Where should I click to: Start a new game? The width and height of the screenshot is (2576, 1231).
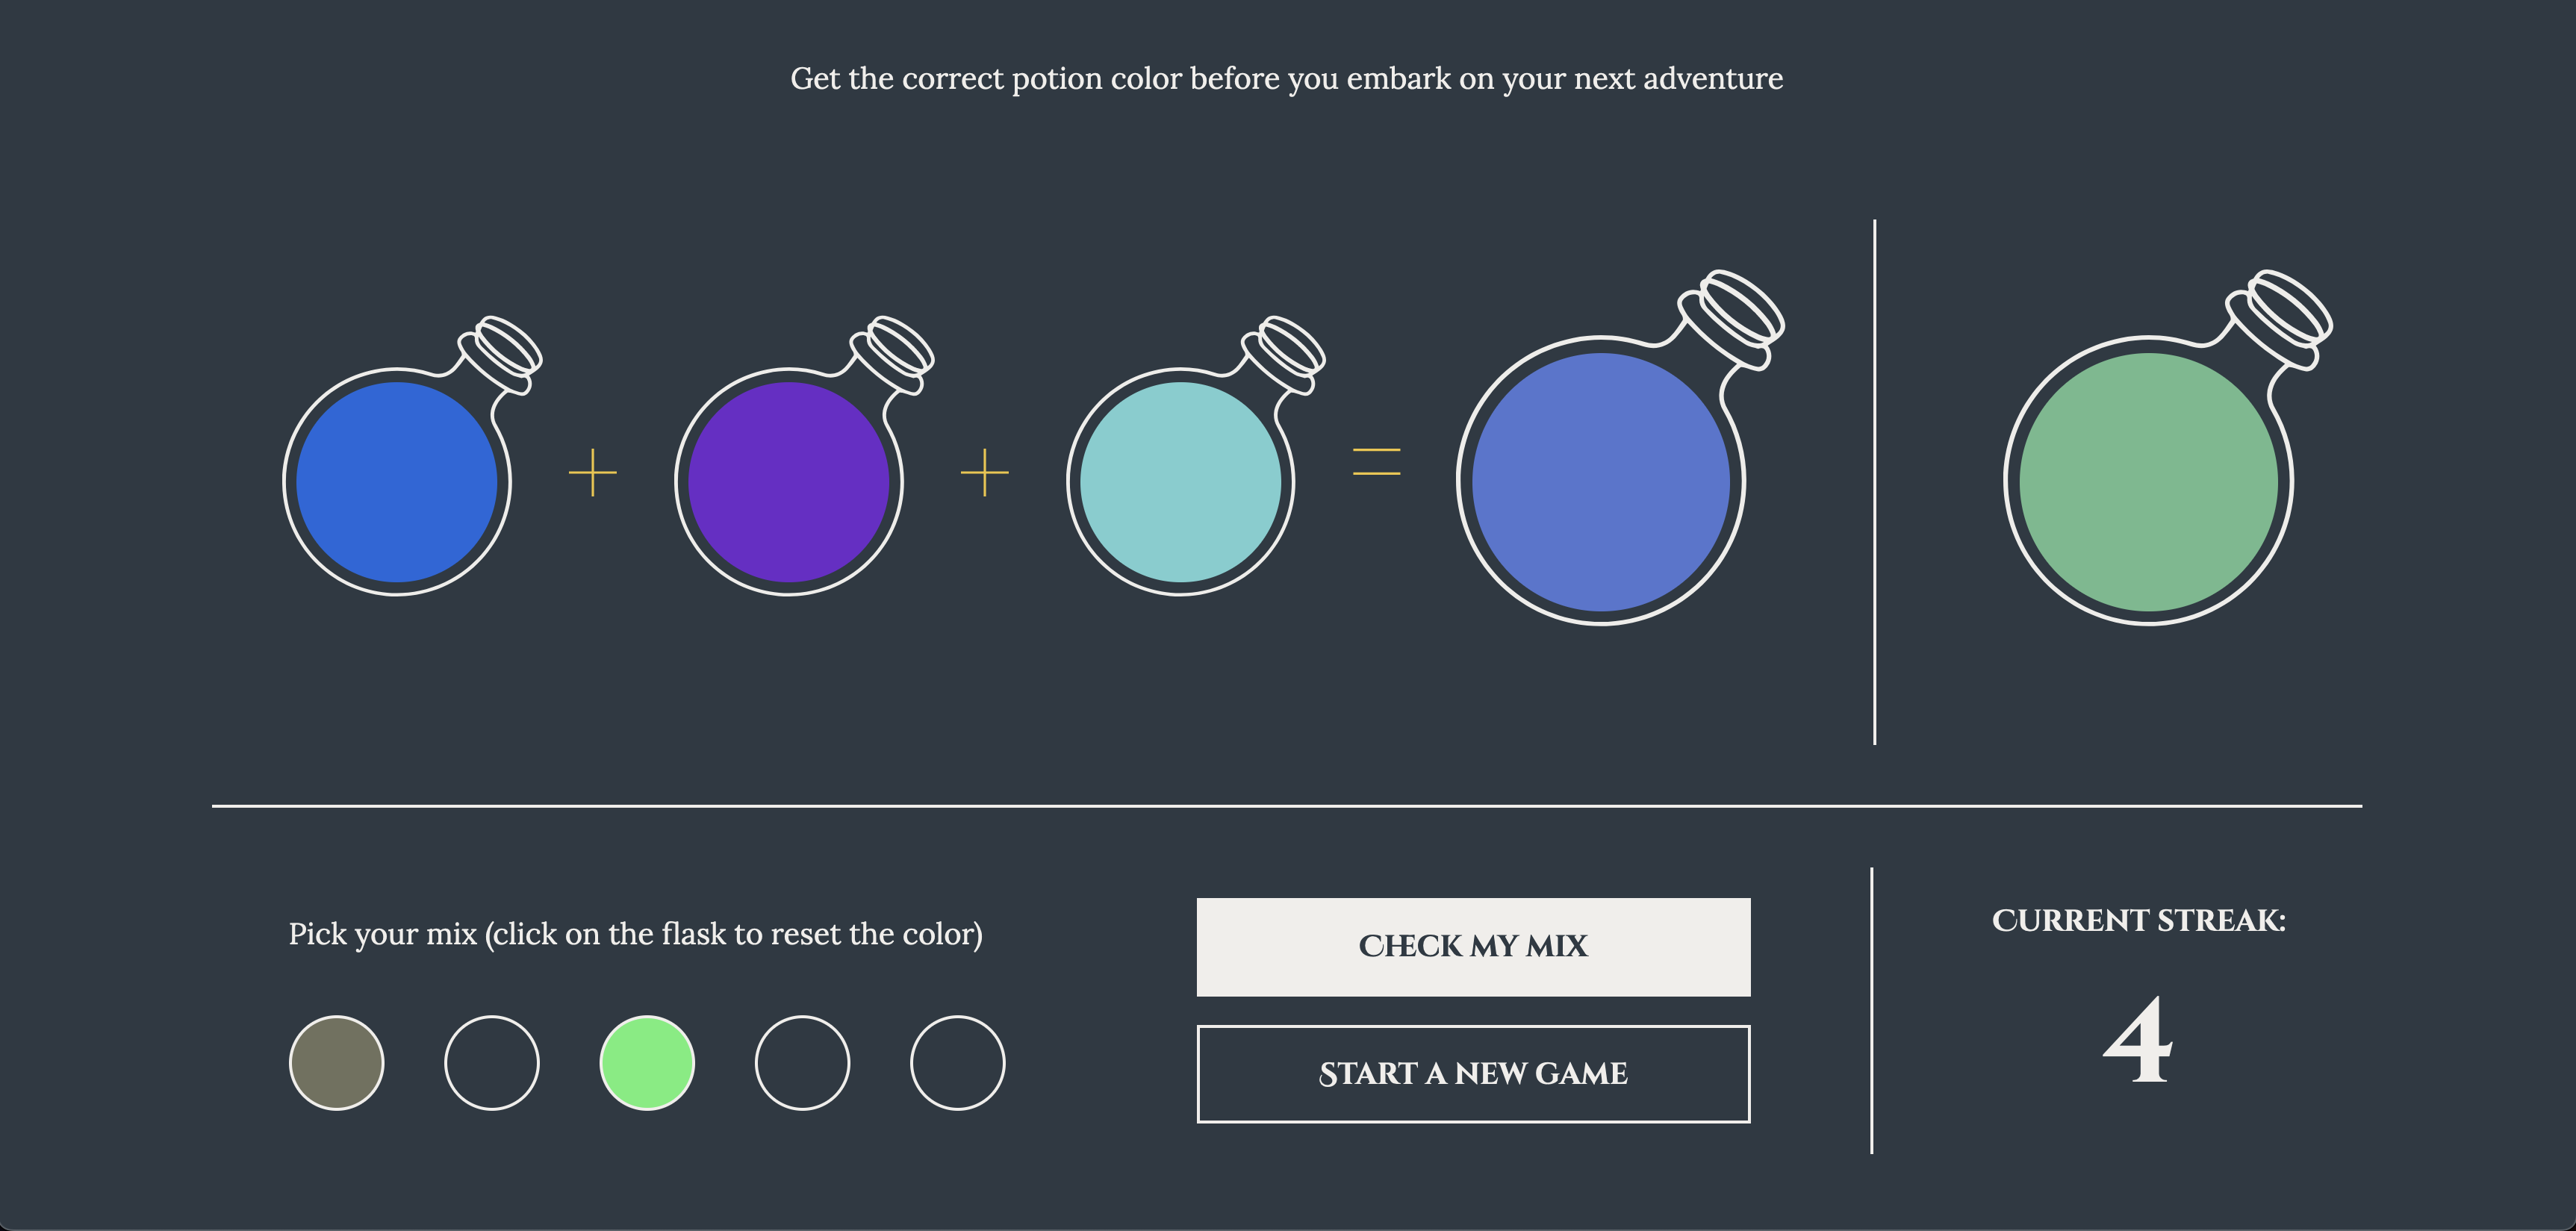[1474, 1074]
